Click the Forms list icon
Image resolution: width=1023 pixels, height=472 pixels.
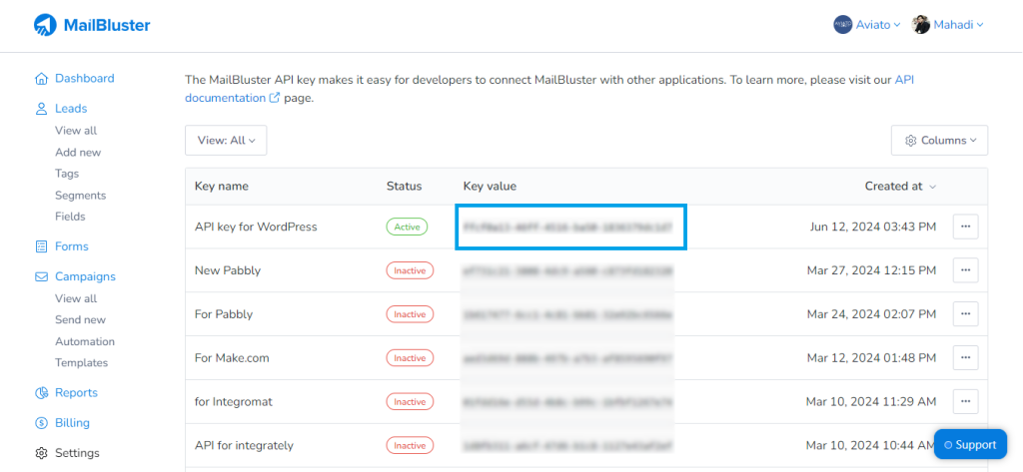(41, 246)
